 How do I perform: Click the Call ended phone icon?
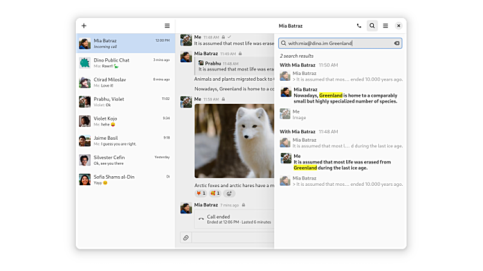tap(201, 219)
